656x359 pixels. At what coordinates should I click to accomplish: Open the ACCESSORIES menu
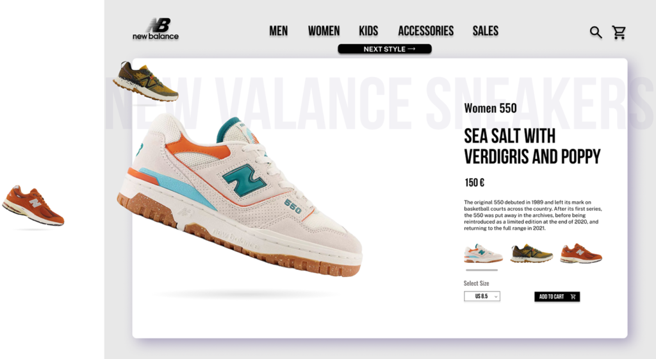425,31
